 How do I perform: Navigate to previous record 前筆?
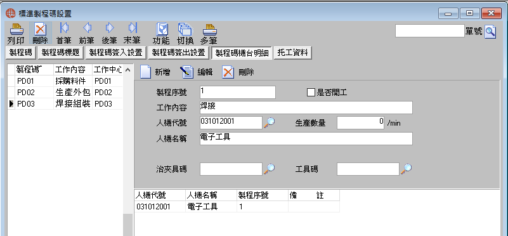[87, 28]
